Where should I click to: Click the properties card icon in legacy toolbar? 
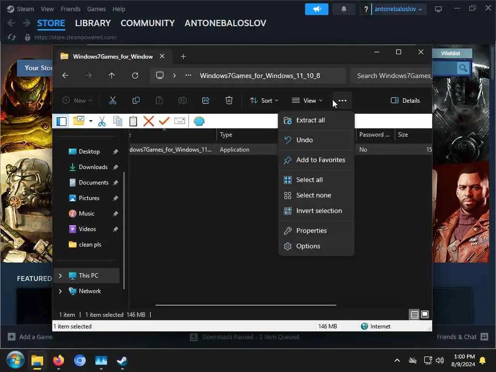point(180,121)
